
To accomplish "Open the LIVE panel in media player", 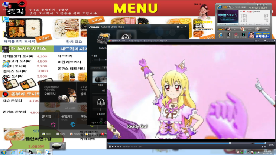I will coord(271,145).
